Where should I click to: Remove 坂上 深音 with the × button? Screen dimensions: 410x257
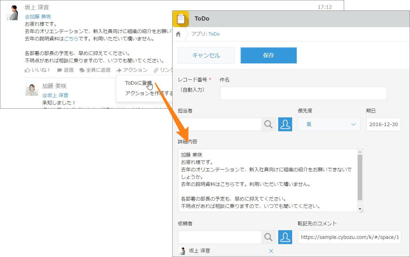(271, 251)
